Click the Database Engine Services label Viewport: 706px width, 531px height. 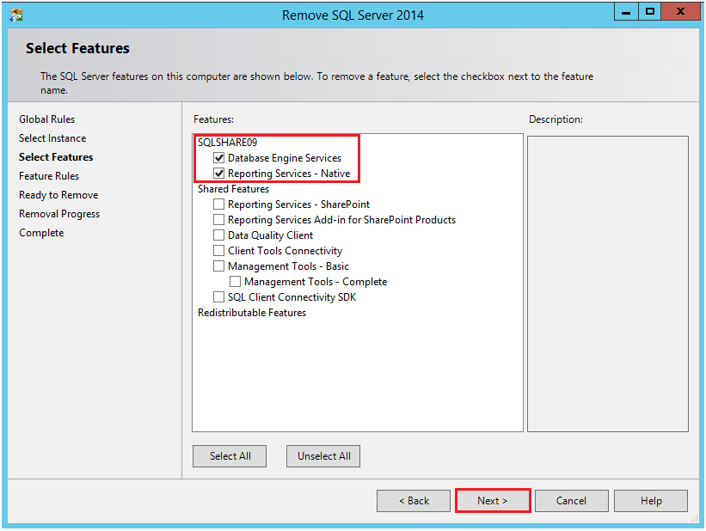[x=285, y=158]
